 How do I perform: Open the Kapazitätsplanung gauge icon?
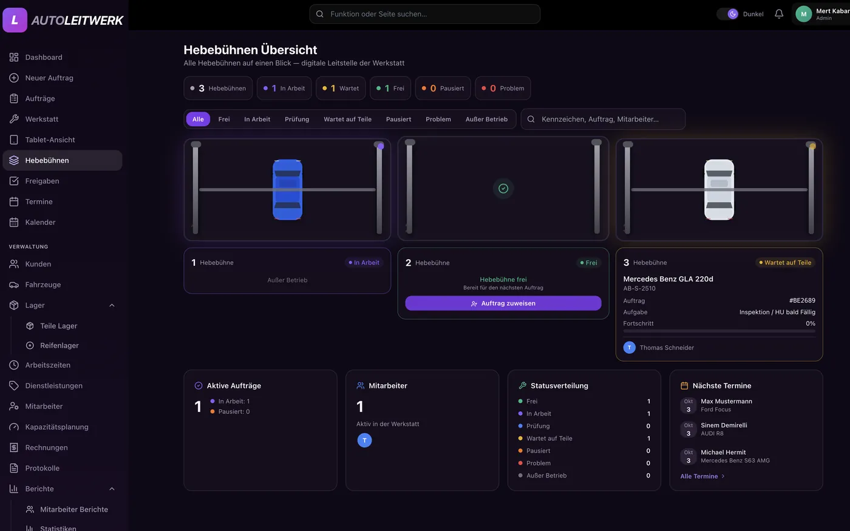[x=14, y=427]
